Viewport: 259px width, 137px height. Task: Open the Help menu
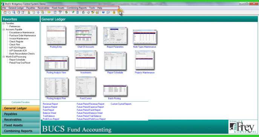pos(100,8)
